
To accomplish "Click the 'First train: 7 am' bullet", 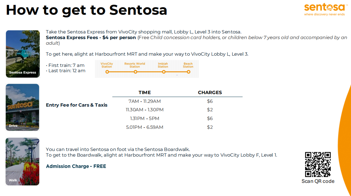I will point(66,65).
